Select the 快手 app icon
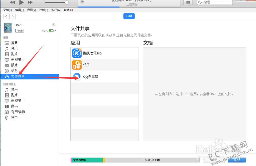Image resolution: width=256 pixels, height=166 pixels. 87,65
